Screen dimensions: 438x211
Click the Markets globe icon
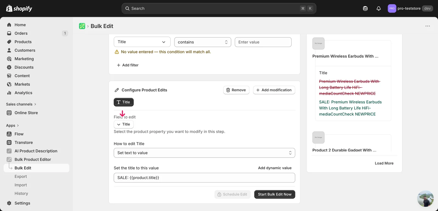pos(9,84)
